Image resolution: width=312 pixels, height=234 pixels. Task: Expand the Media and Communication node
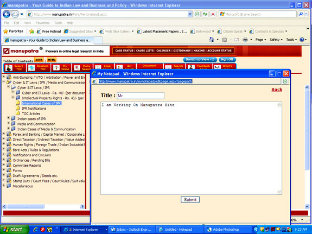(x=8, y=123)
